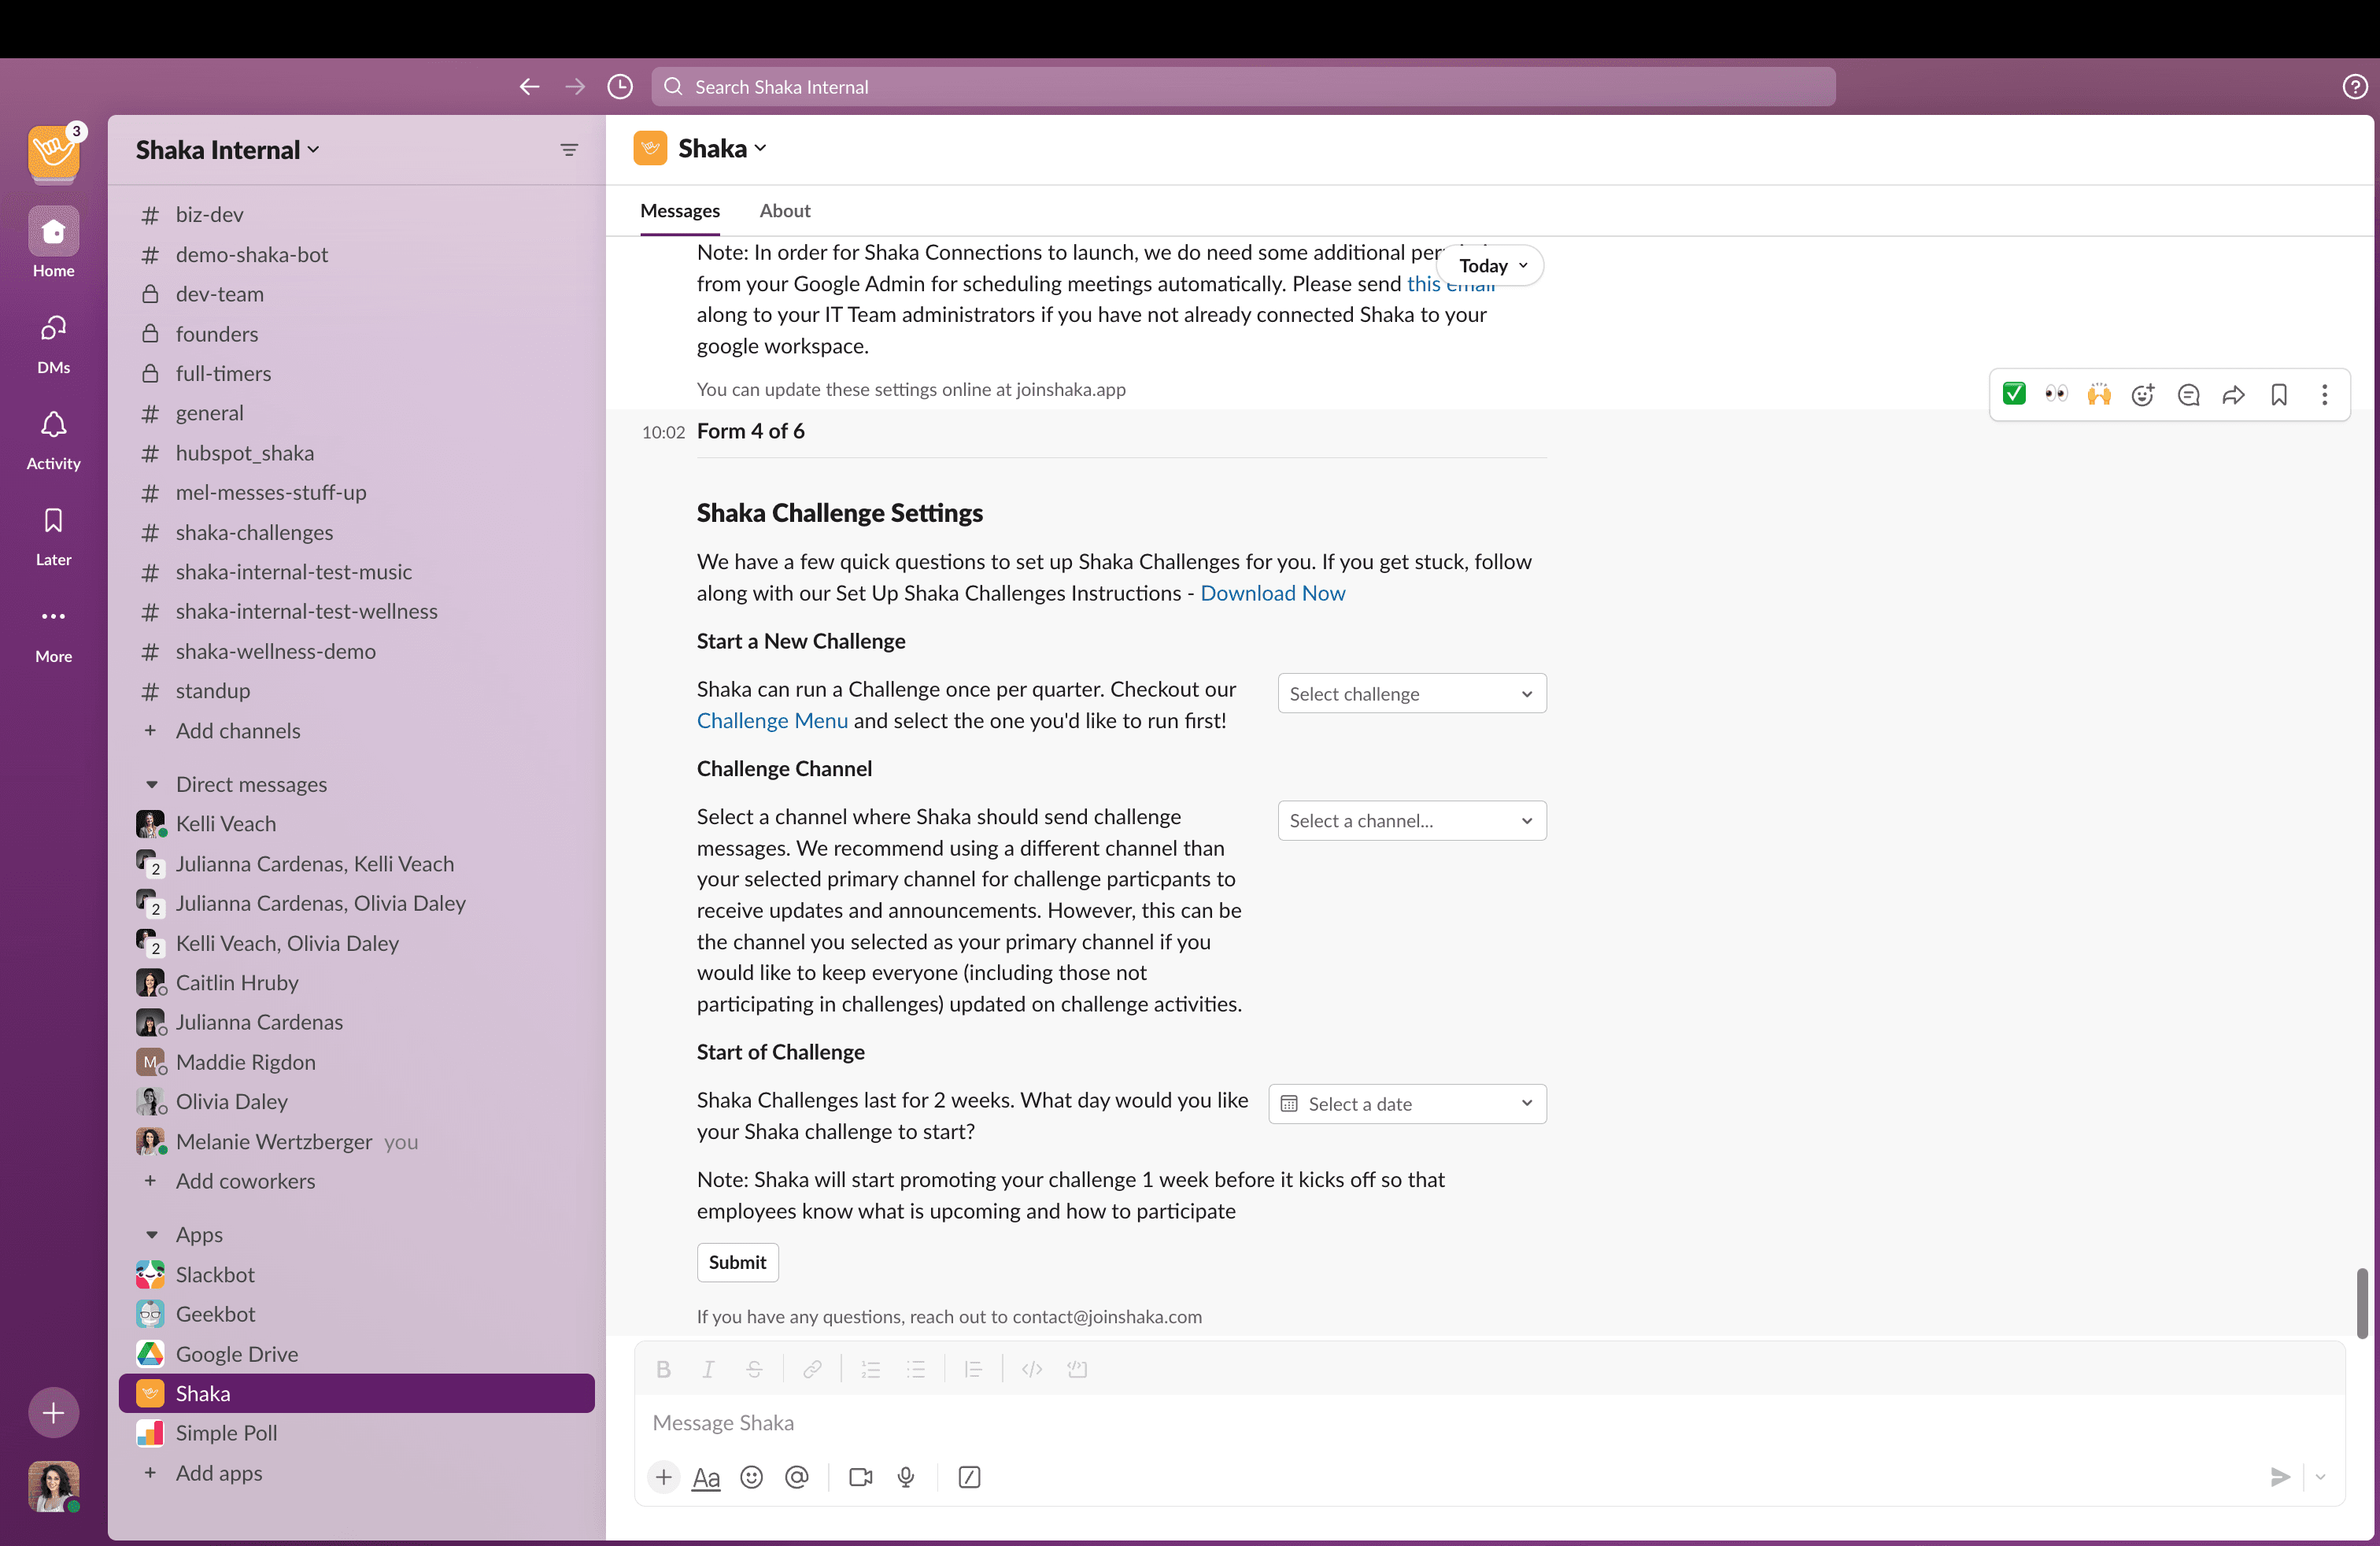
Task: Click the italic formatting icon
Action: pos(706,1369)
